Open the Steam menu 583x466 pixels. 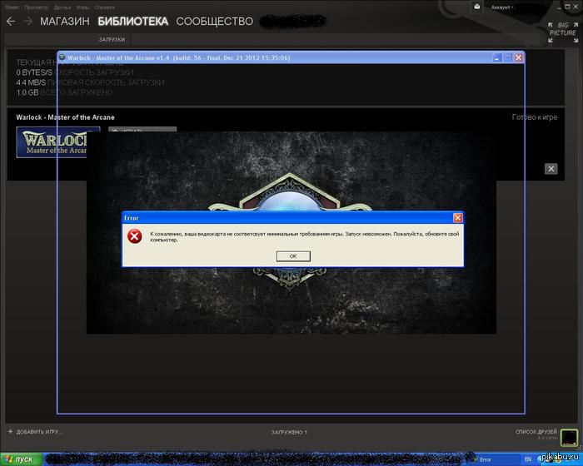11,7
